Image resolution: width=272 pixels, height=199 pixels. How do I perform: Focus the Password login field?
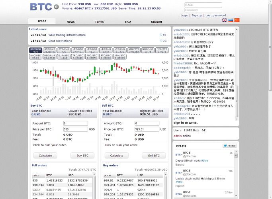pos(204,10)
